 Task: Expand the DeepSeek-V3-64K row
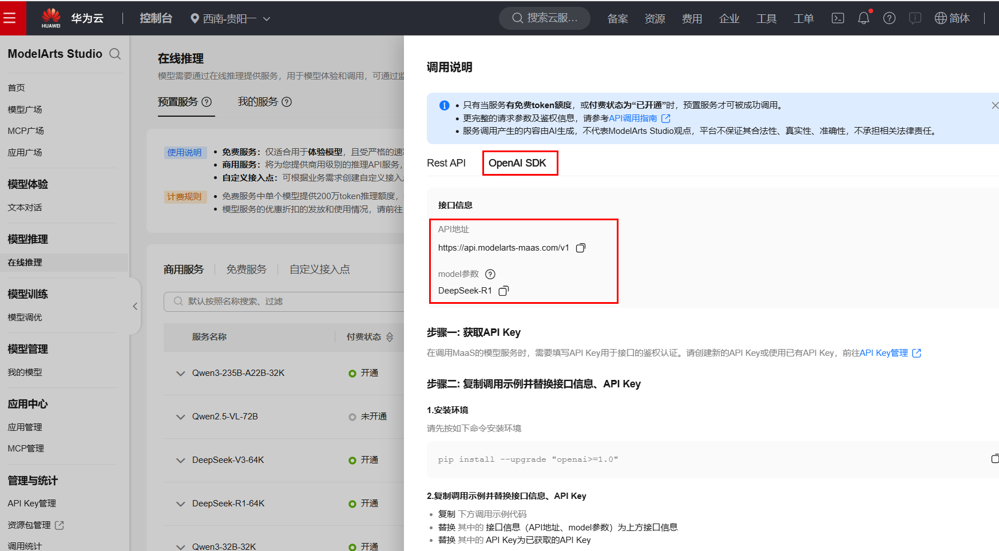(x=181, y=460)
